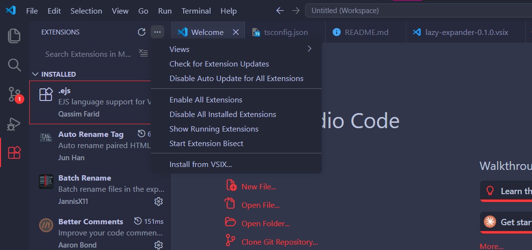Open the Explorer view in activity bar
The height and width of the screenshot is (250, 532).
tap(14, 36)
